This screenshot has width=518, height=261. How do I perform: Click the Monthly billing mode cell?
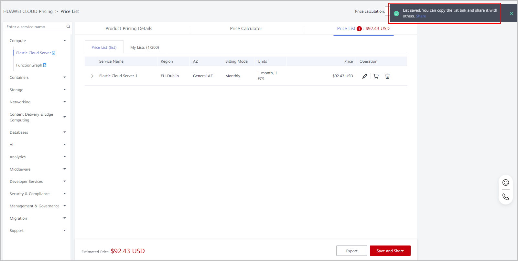pyautogui.click(x=233, y=76)
